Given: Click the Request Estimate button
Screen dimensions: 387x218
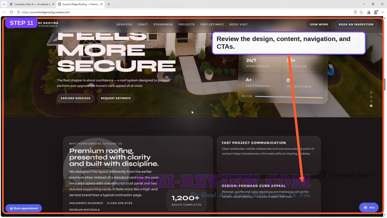Looking at the screenshot, I should point(116,98).
